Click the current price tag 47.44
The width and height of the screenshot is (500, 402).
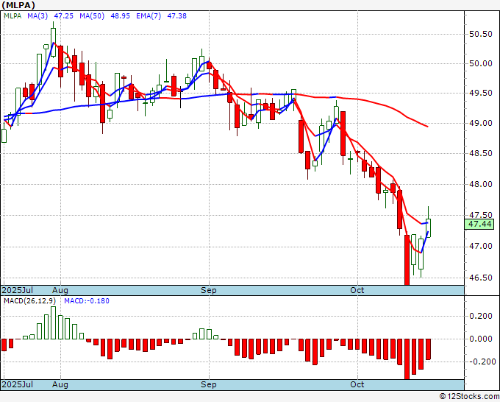click(479, 224)
